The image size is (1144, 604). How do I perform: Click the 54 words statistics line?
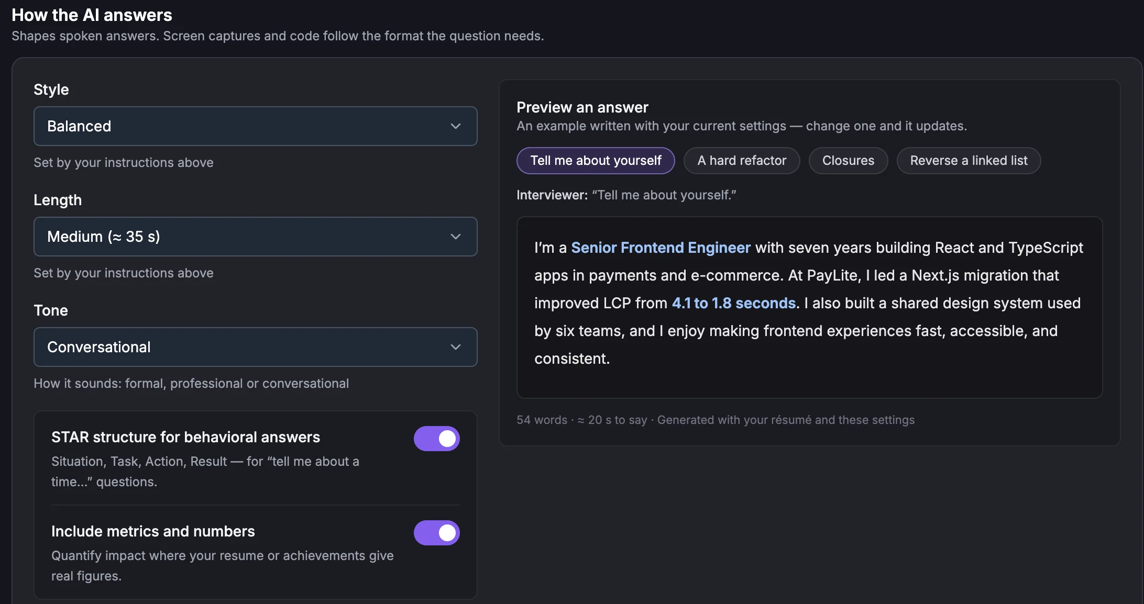[x=716, y=420]
